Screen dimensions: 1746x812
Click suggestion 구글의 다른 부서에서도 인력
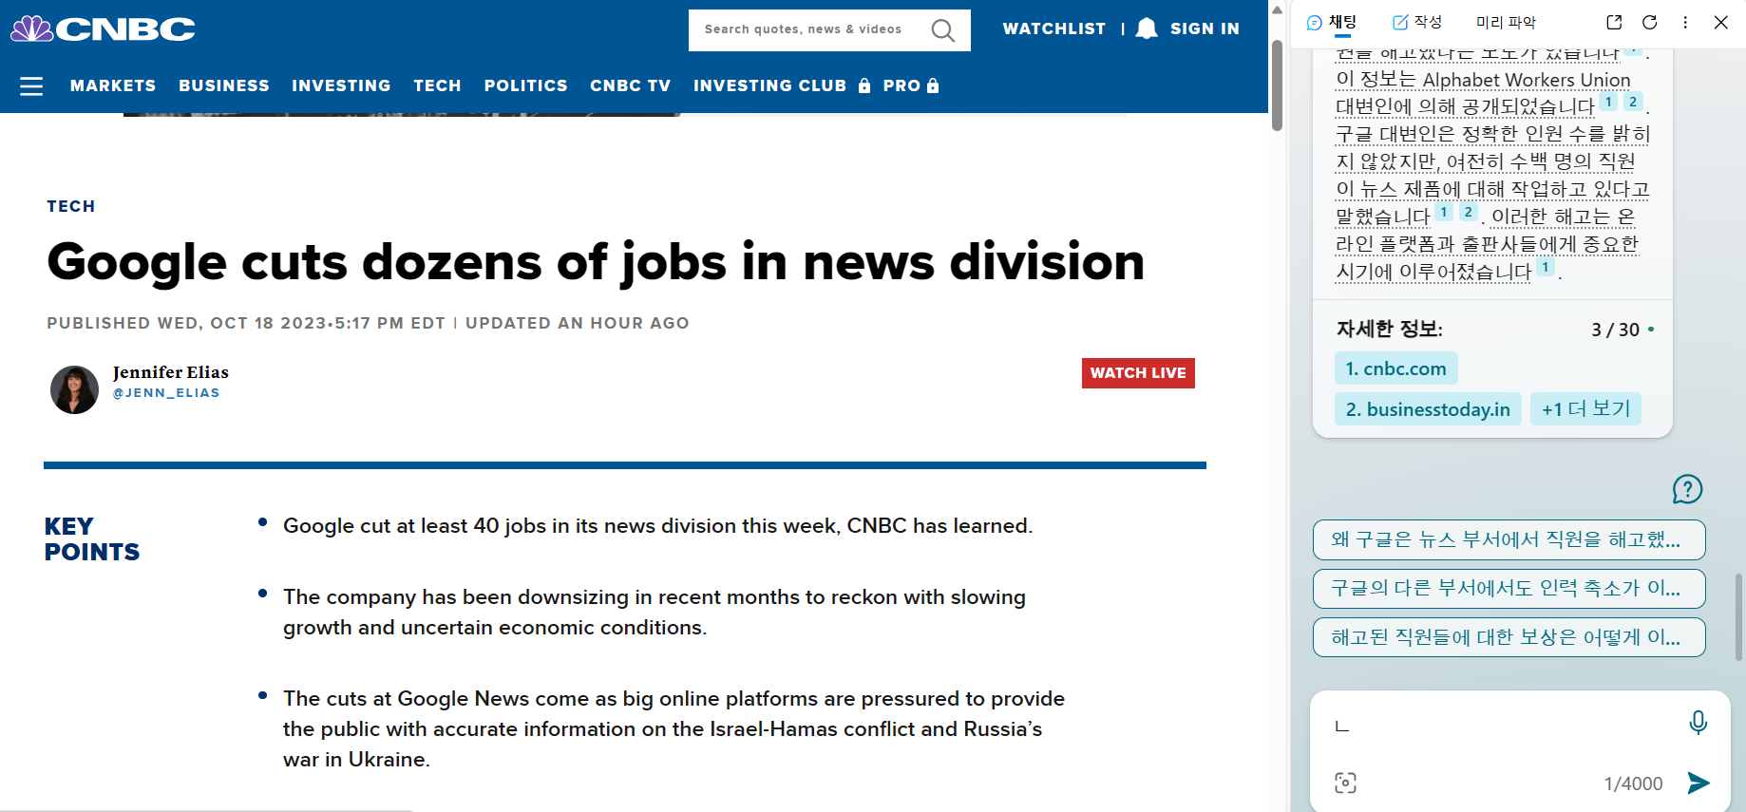(1509, 589)
